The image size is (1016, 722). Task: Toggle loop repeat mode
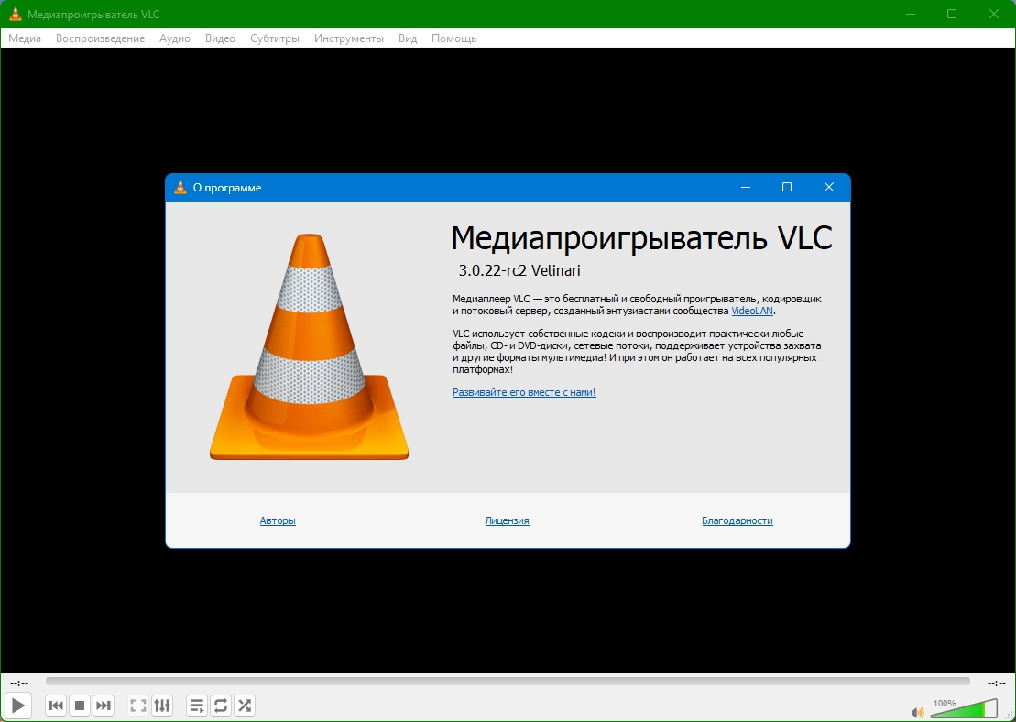point(220,706)
